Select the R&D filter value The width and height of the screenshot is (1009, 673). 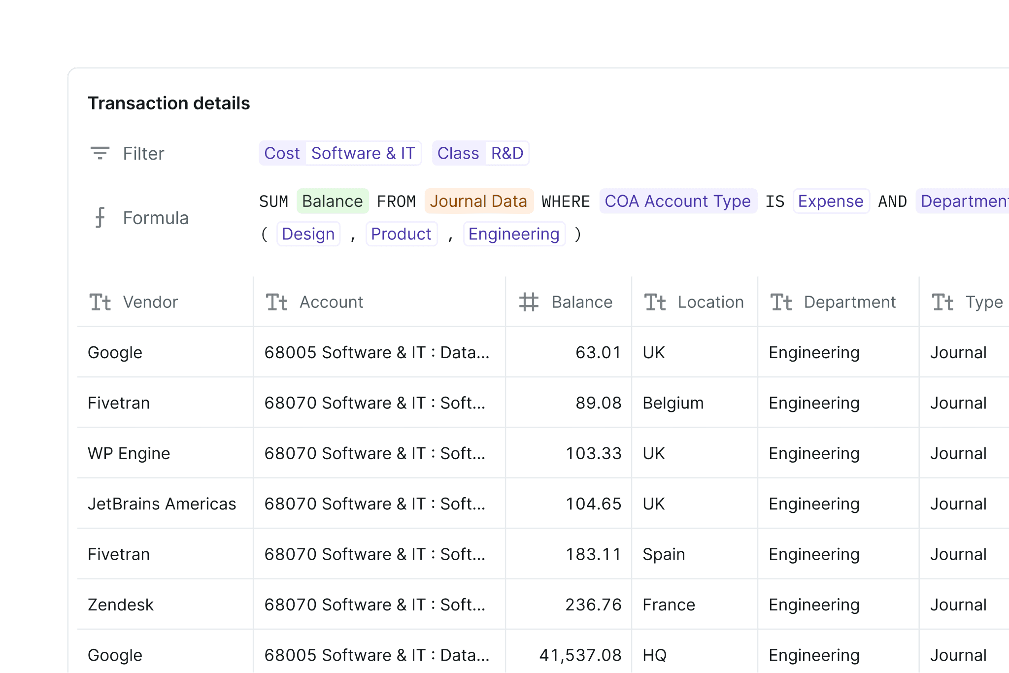(x=507, y=153)
